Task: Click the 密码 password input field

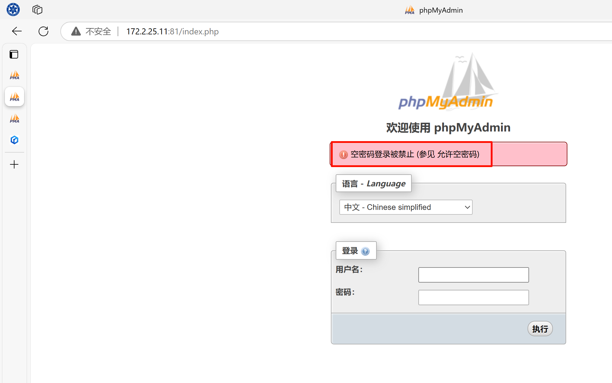Action: [x=473, y=297]
